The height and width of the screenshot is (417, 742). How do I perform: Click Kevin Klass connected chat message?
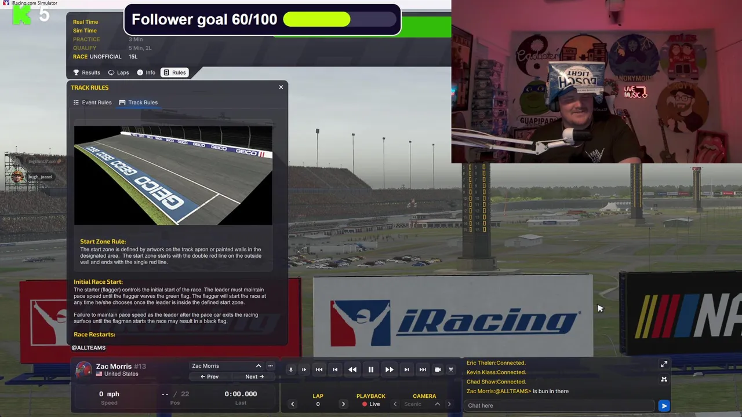pyautogui.click(x=496, y=372)
